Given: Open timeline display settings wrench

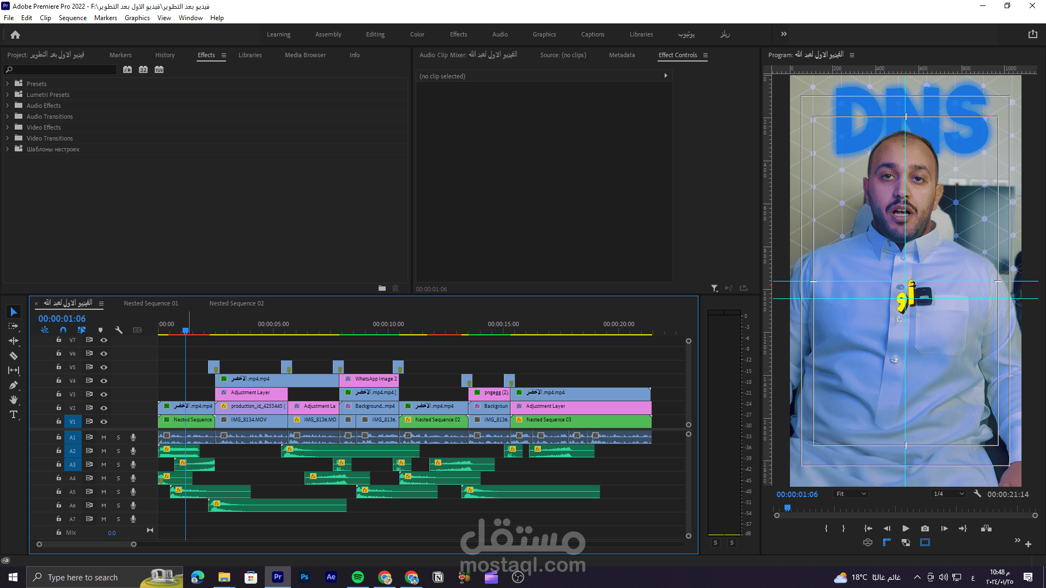Looking at the screenshot, I should [x=119, y=330].
